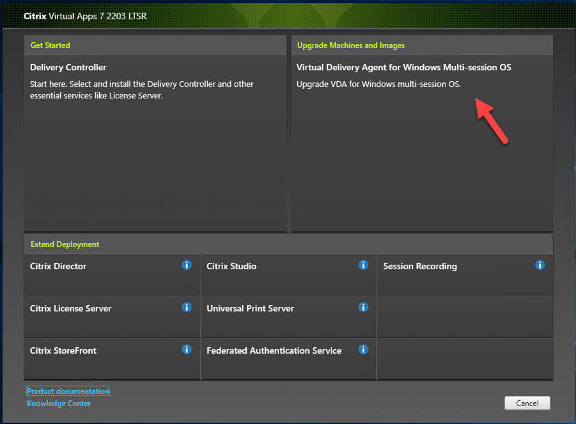Image resolution: width=576 pixels, height=424 pixels.
Task: Open Knowledge Center link
Action: point(59,404)
